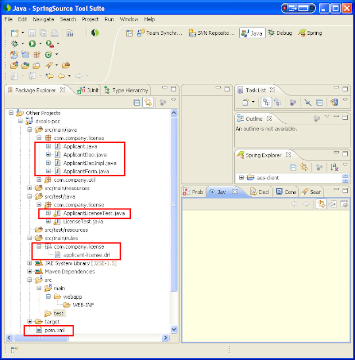Open the Team Synchronizing perspective

click(x=160, y=33)
